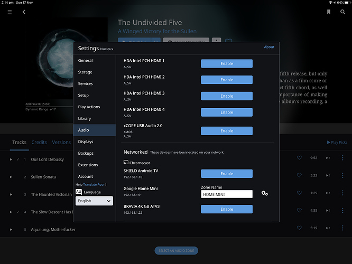This screenshot has width=352, height=264.
Task: Open the English language dropdown
Action: (94, 201)
